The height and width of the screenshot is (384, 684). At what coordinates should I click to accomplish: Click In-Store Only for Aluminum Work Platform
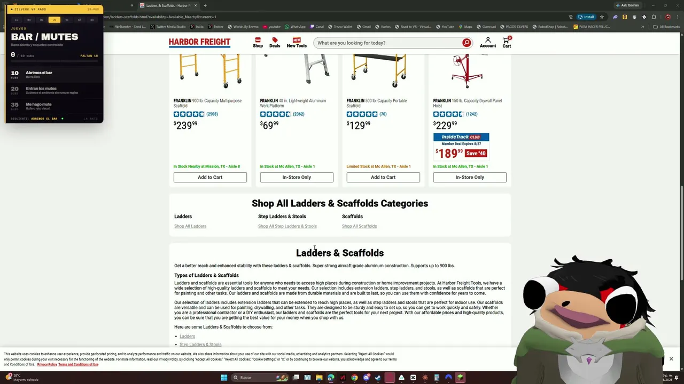297,177
